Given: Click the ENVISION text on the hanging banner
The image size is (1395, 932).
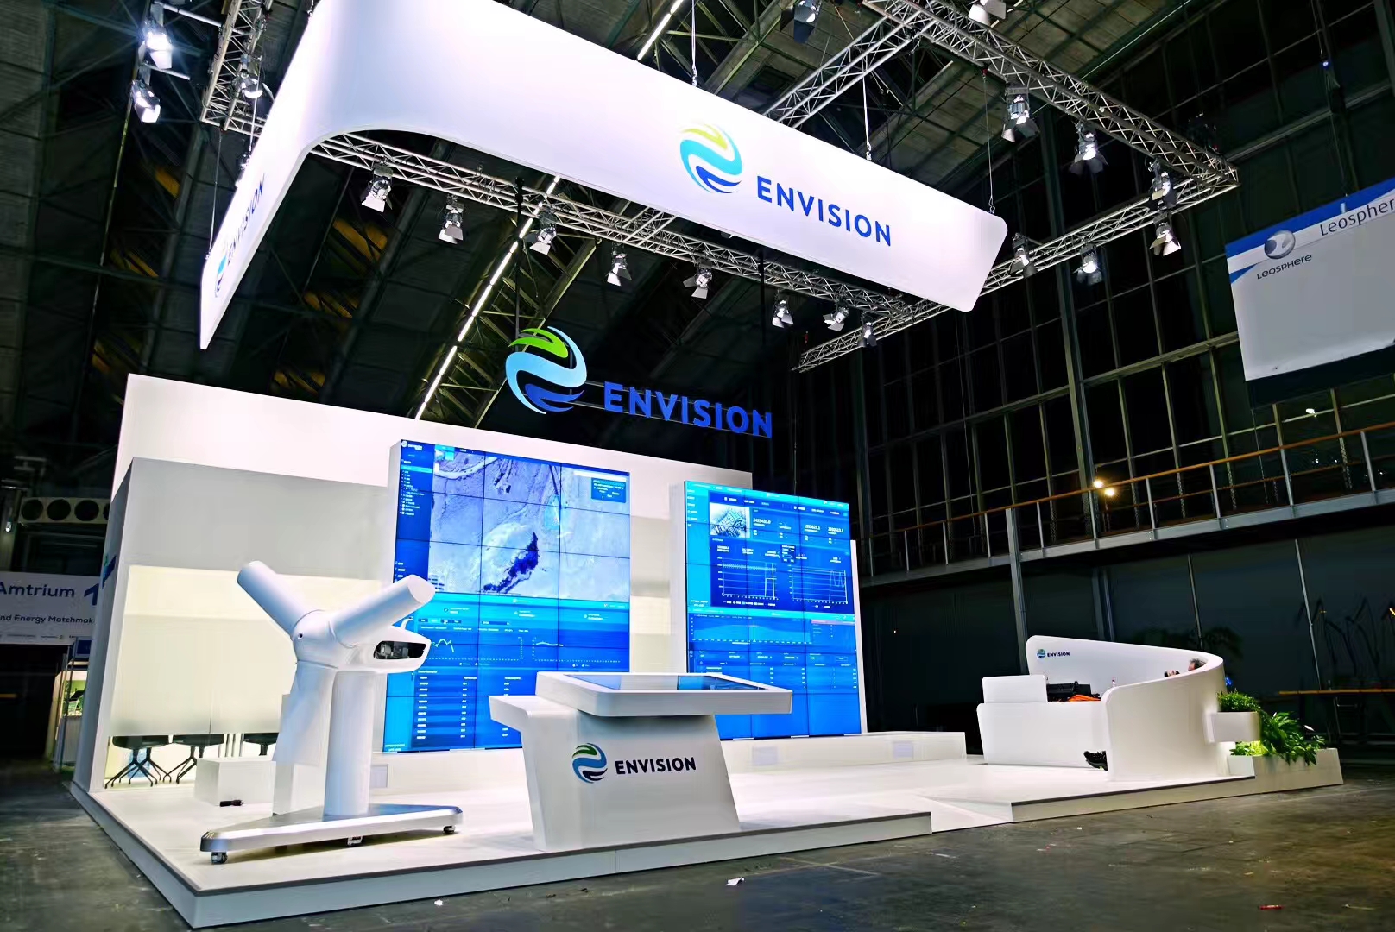Looking at the screenshot, I should point(824,211).
